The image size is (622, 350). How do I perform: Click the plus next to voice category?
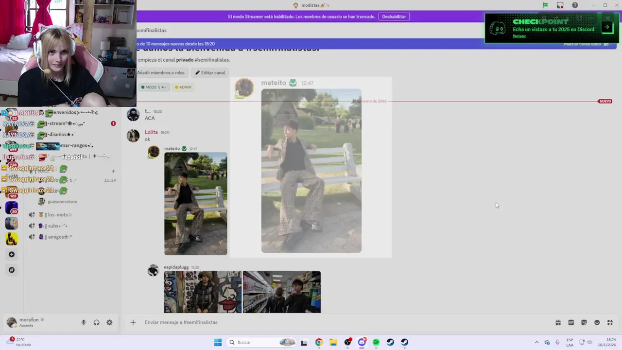(113, 171)
